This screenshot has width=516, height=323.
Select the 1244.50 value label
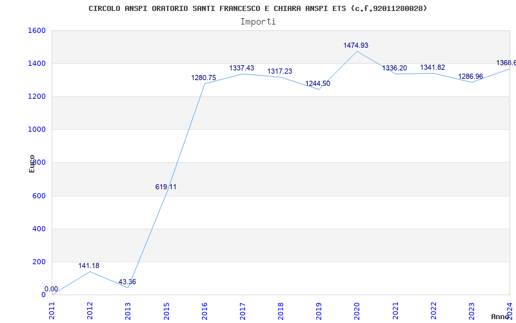pos(317,84)
